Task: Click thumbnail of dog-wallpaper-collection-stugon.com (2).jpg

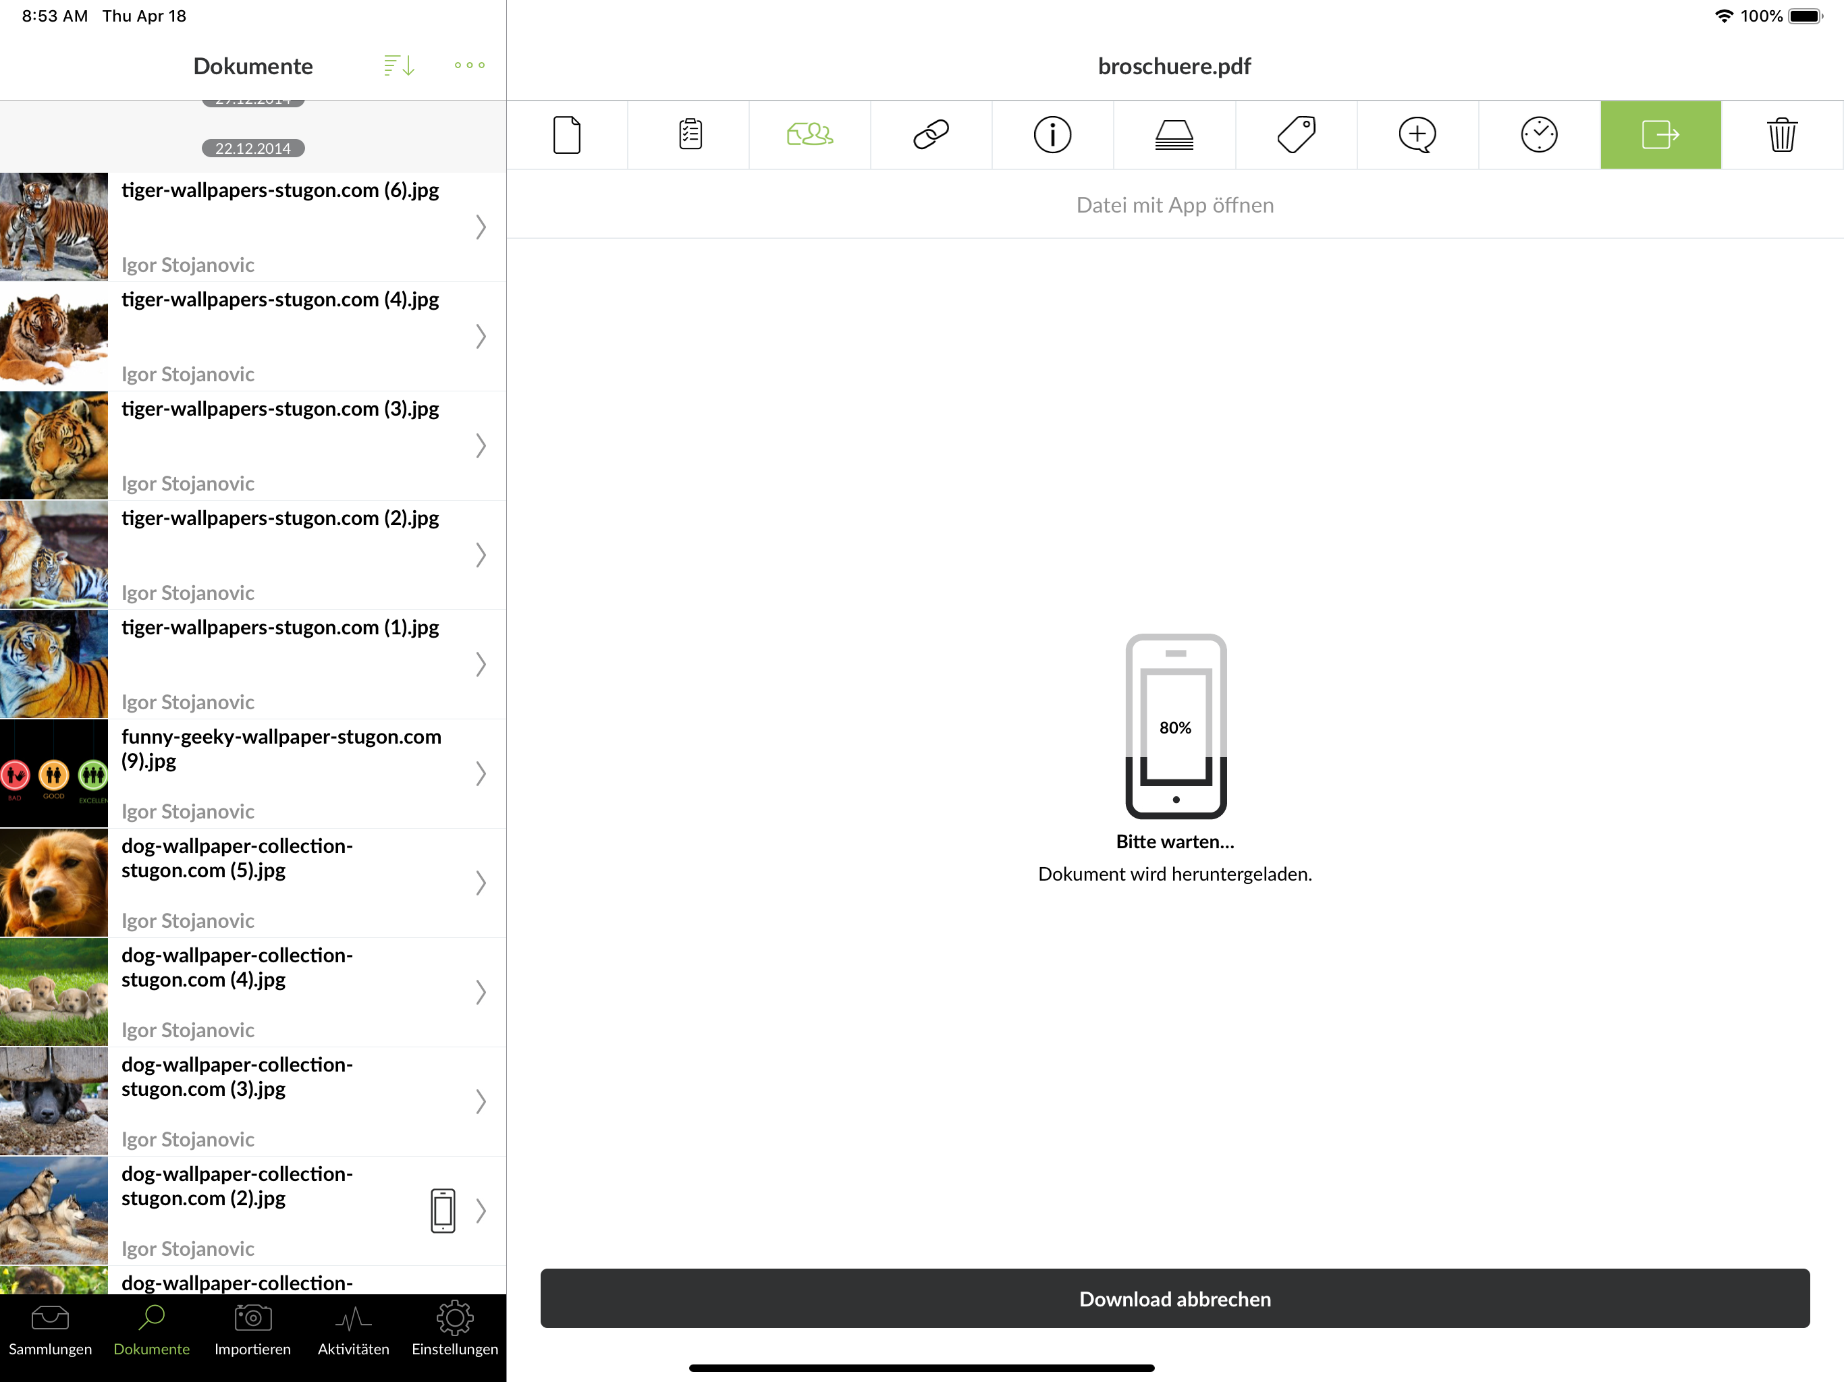Action: point(54,1211)
